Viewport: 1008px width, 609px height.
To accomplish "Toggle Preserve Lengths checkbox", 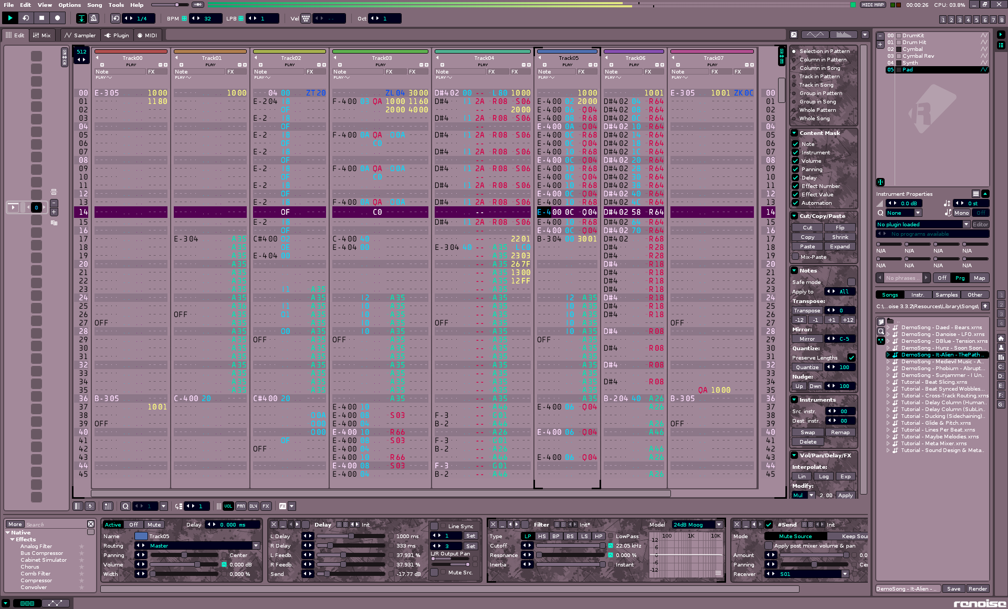I will coord(851,358).
